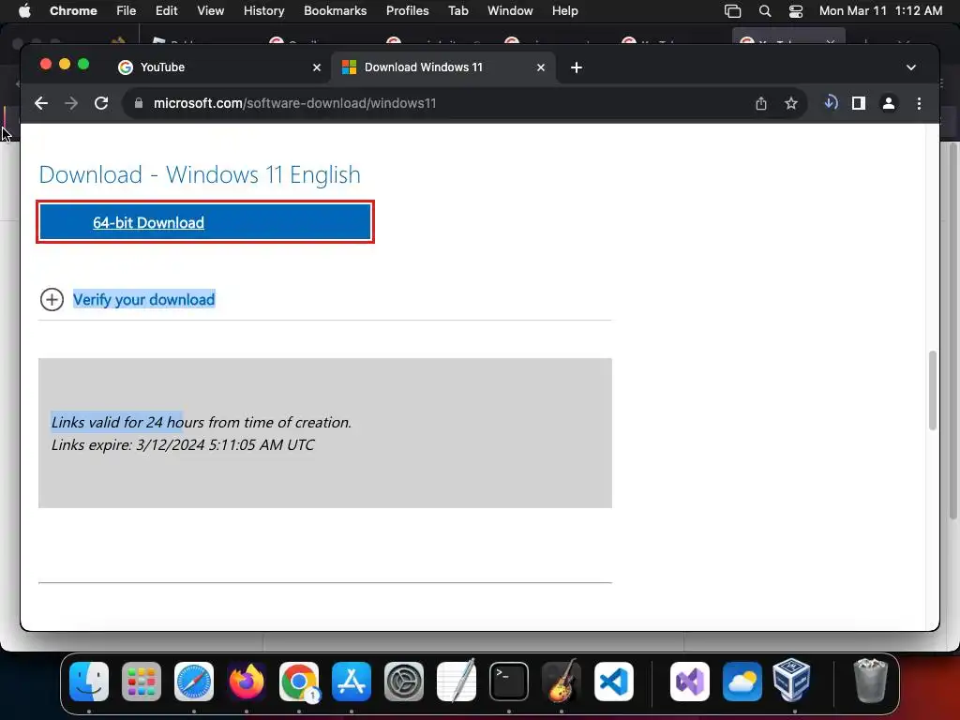Launch Safari from the dock
Screen dimensions: 960x720
pos(194,682)
